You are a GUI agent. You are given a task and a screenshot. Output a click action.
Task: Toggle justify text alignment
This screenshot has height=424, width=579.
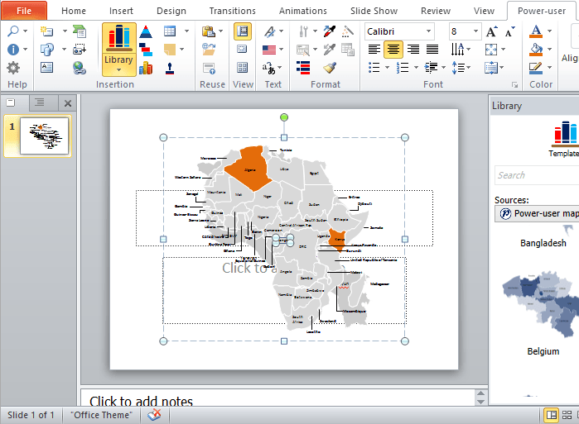(x=432, y=49)
